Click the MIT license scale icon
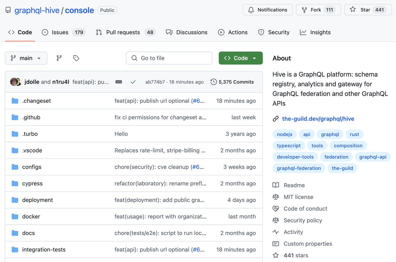 click(276, 197)
